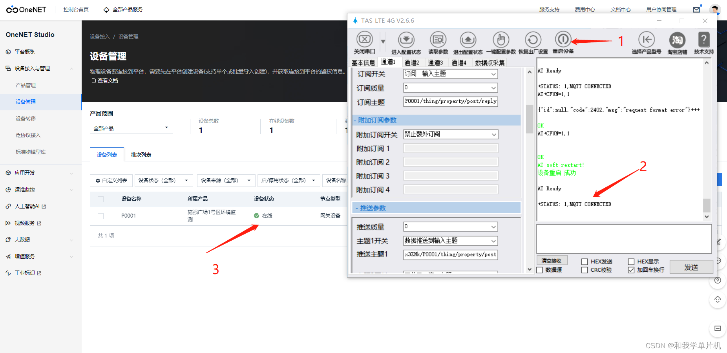The height and width of the screenshot is (353, 727).
Task: Click the gear icon beside 自定义列表
Action: point(98,181)
